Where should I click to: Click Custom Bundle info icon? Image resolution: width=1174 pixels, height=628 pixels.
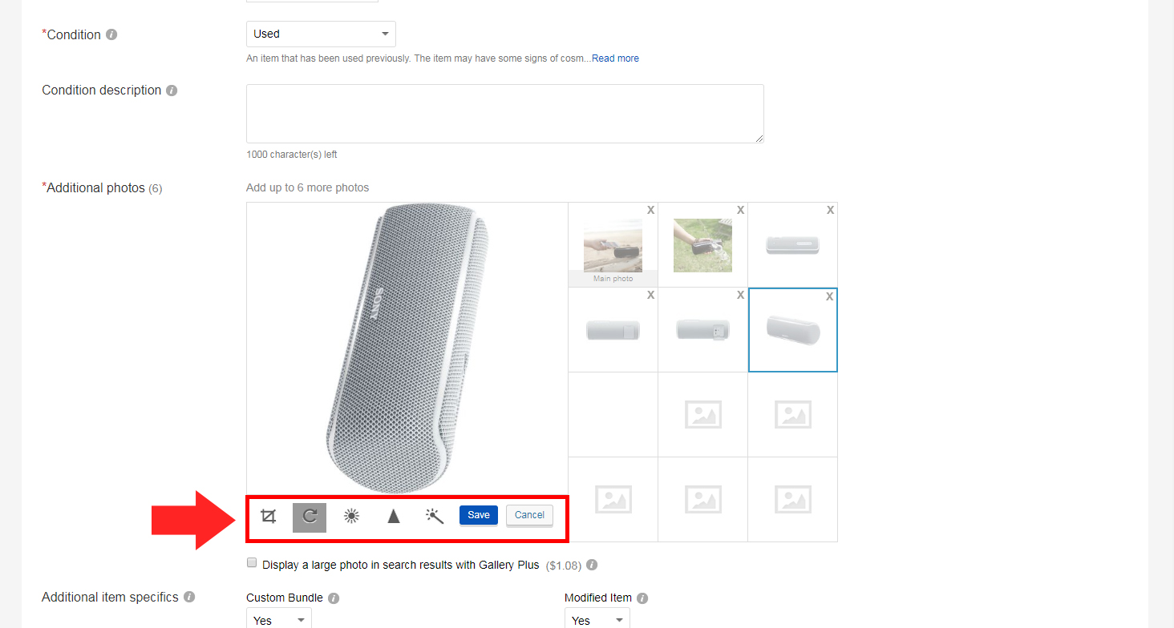point(334,598)
